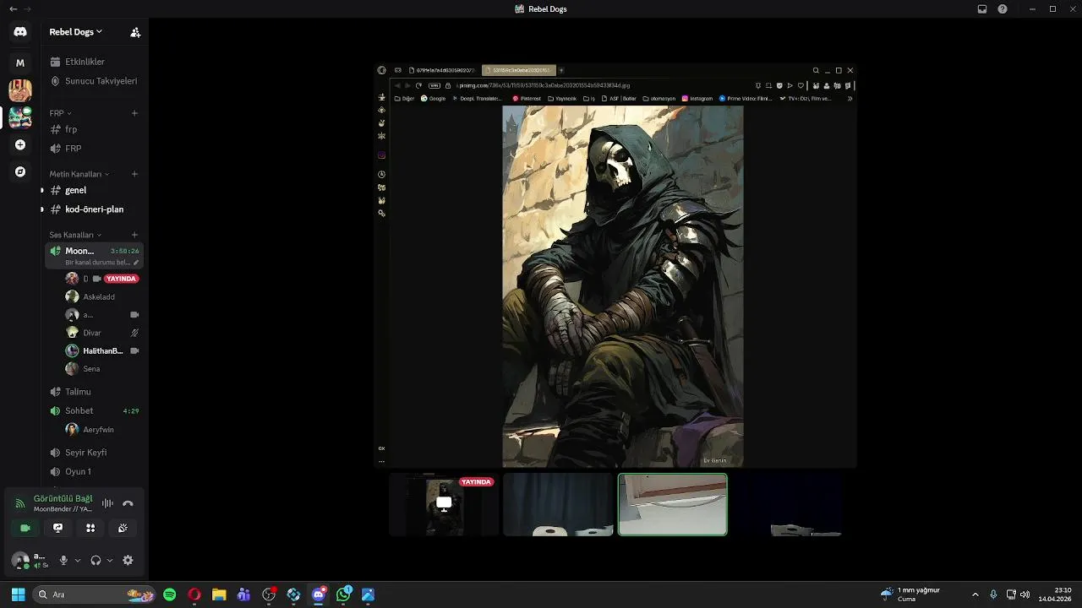1082x608 pixels.
Task: Open the Pinterest bookmark
Action: [527, 99]
